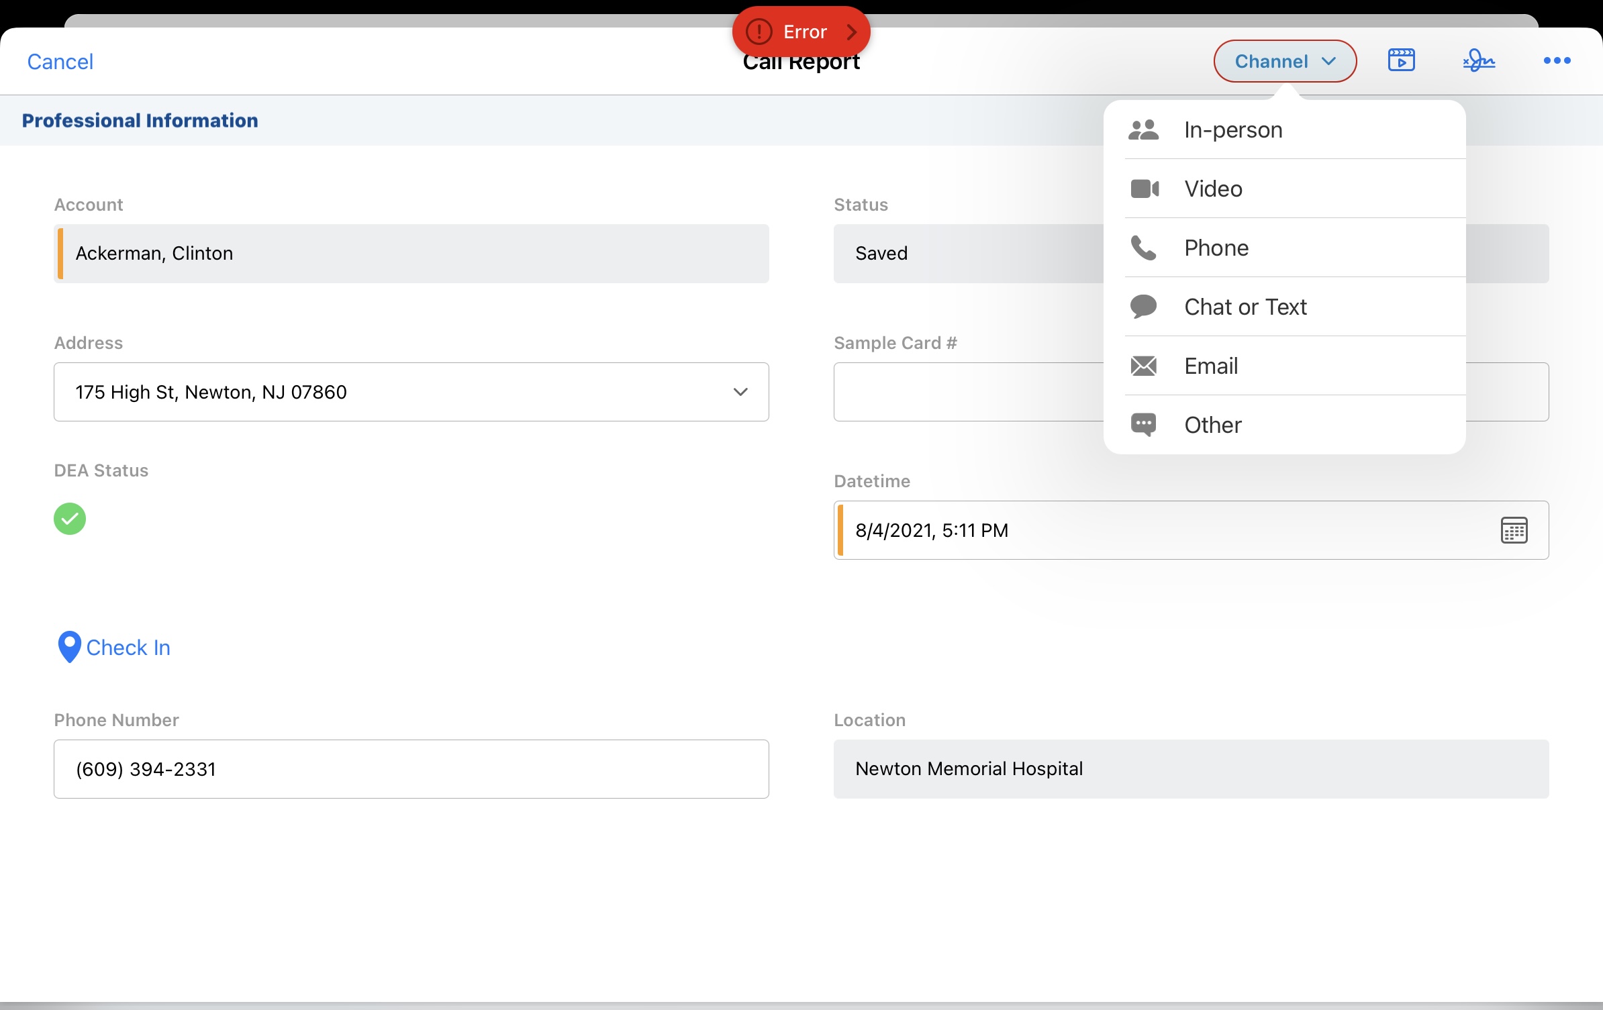Click the calendar icon in Datetime field

coord(1514,530)
